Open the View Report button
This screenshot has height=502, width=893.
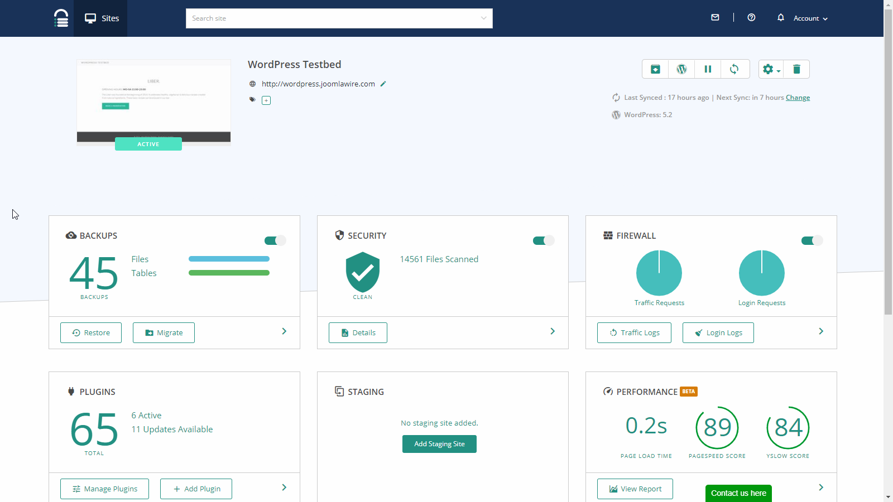coord(635,489)
